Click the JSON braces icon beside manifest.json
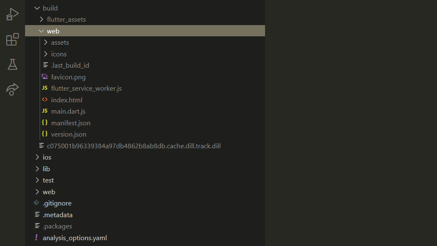The height and width of the screenshot is (246, 437). coord(45,123)
